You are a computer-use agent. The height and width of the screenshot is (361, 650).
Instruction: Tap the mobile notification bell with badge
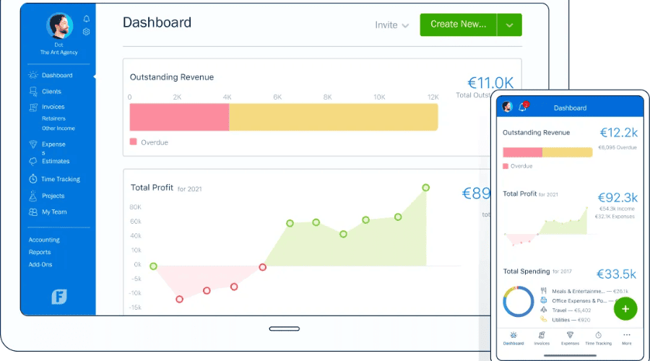[x=523, y=107]
